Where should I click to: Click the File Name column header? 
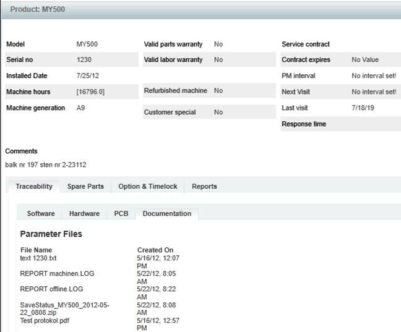pos(37,250)
